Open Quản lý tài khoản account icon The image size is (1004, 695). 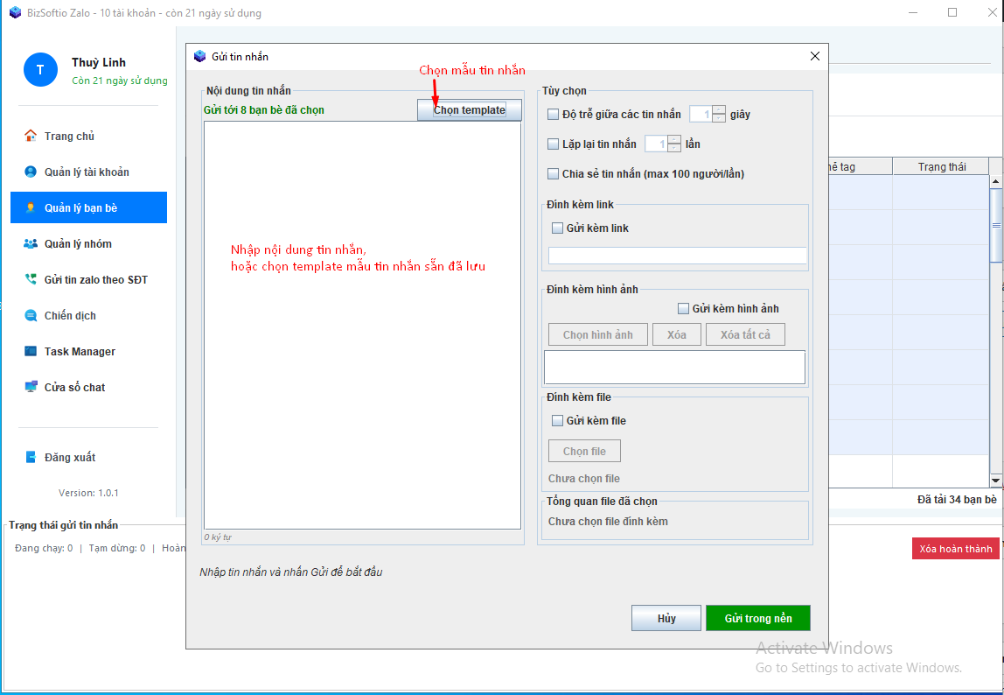point(31,172)
